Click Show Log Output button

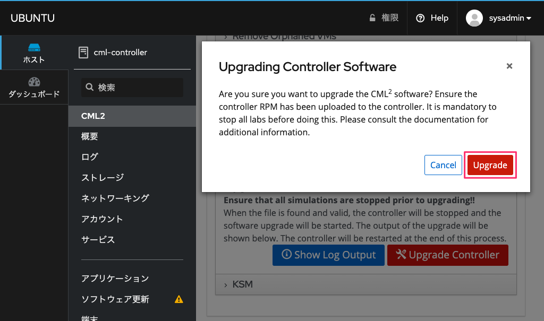click(x=328, y=255)
